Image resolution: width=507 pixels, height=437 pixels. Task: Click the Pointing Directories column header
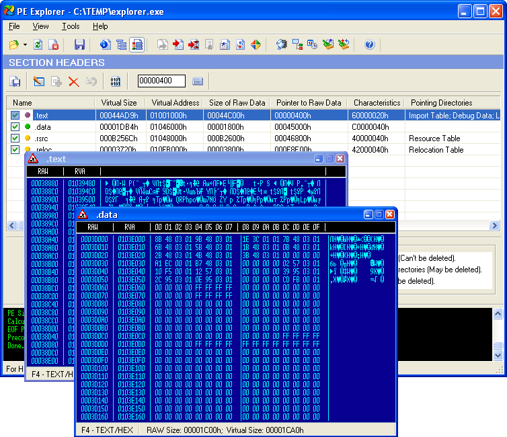click(x=453, y=103)
